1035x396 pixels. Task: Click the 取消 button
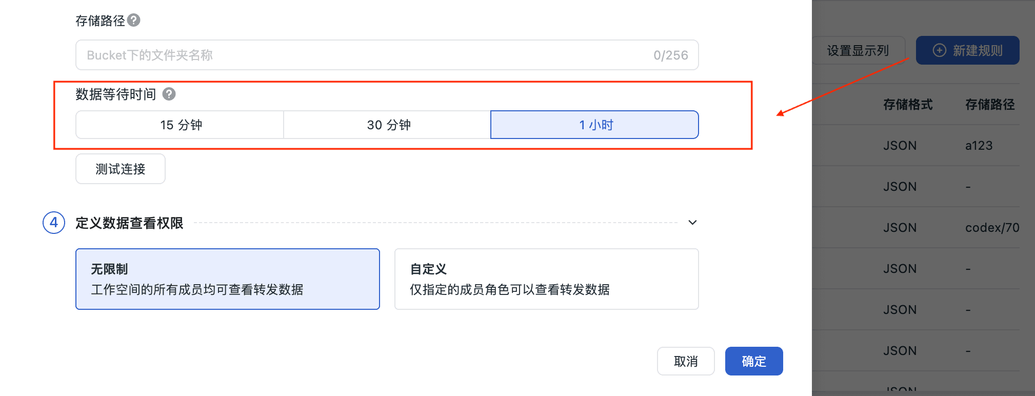point(686,361)
